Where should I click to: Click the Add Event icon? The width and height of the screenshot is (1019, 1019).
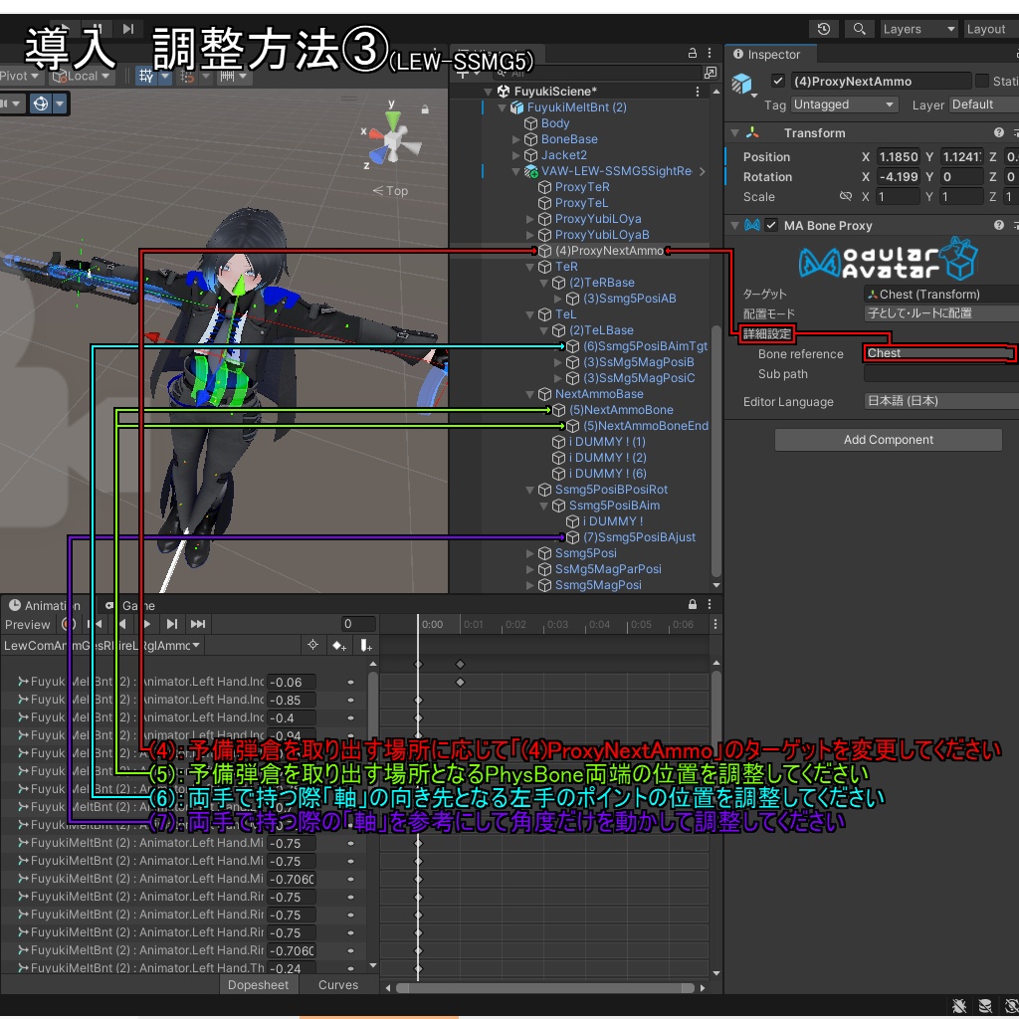pyautogui.click(x=366, y=645)
